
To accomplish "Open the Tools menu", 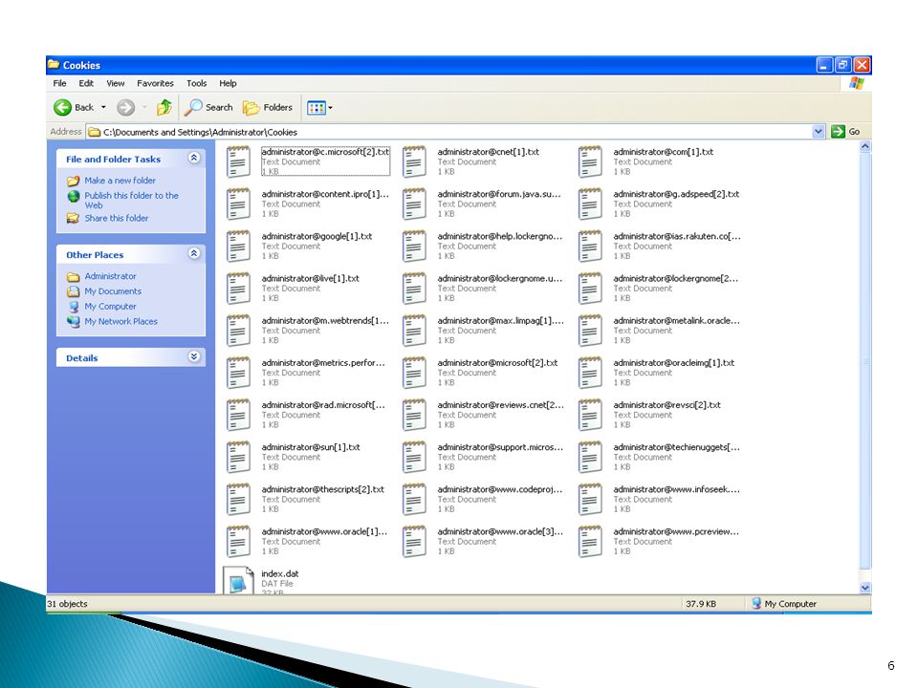I will click(x=197, y=83).
